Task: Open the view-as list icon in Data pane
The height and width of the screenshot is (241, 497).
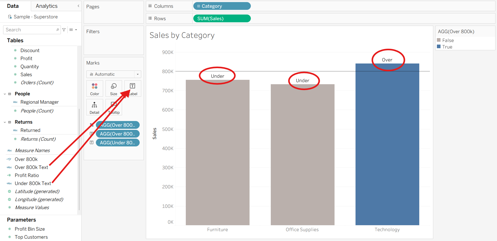Action: tap(71, 30)
